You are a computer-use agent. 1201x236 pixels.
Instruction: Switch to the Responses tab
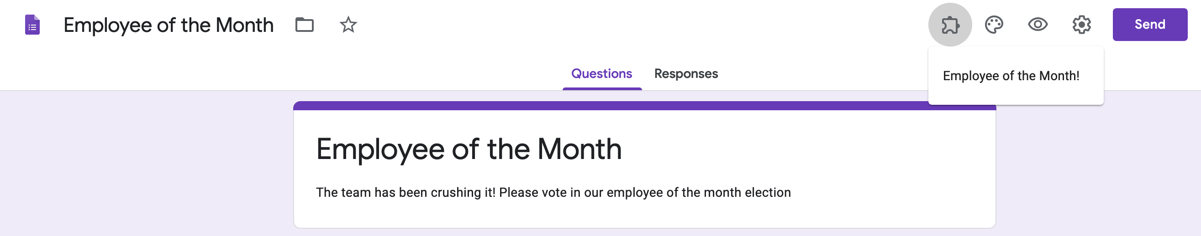pos(686,73)
